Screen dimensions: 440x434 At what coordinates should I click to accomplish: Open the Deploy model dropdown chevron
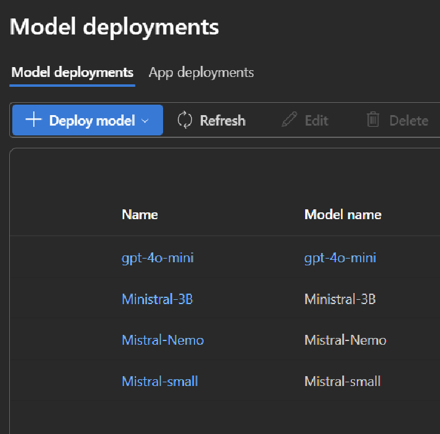[145, 121]
